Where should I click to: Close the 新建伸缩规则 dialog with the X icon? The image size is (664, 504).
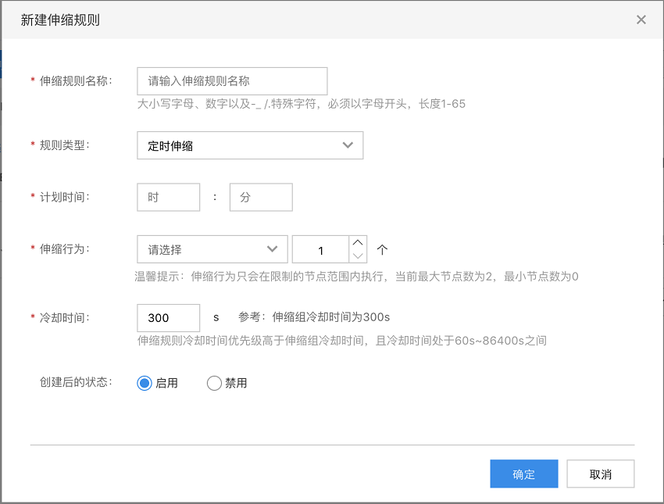click(641, 20)
